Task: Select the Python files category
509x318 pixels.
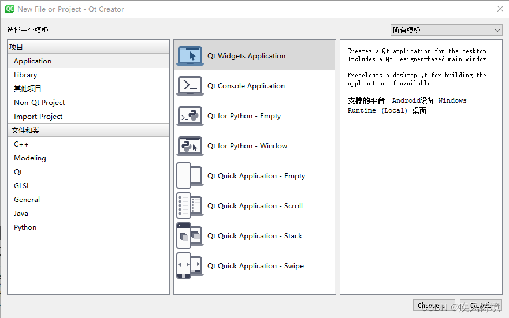Action: (x=88, y=227)
